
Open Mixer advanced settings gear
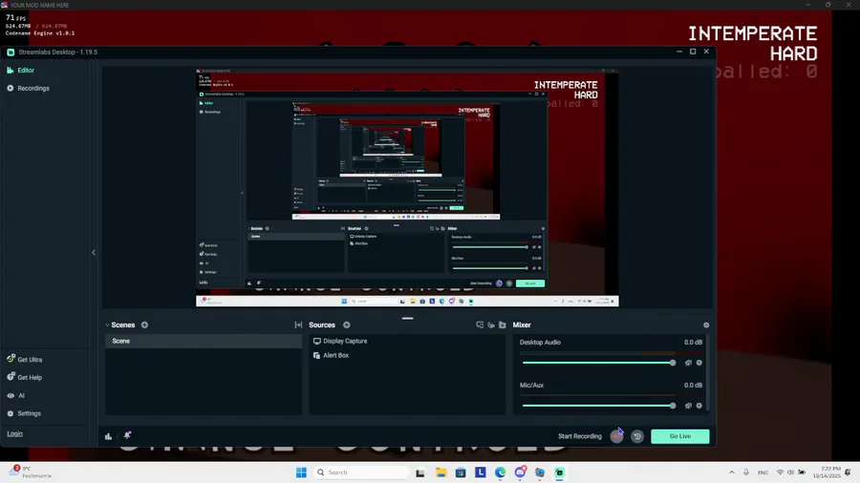[706, 325]
